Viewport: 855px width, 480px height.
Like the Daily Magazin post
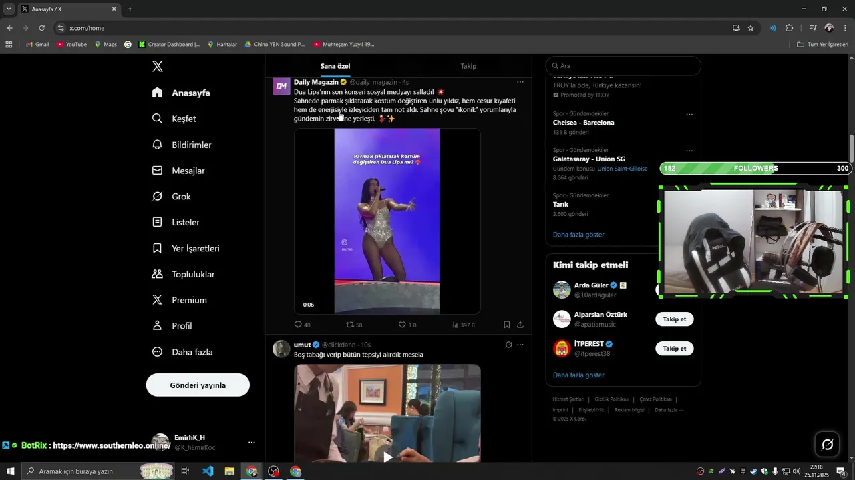[407, 325]
